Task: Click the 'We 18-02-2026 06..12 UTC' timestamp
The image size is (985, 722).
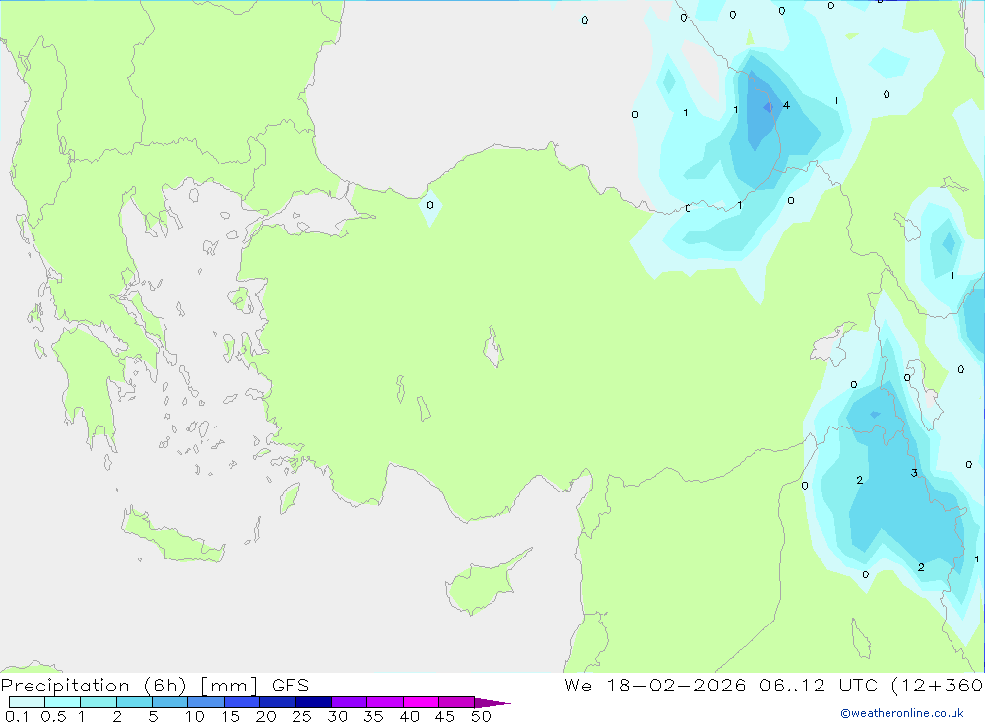Action: point(724,685)
